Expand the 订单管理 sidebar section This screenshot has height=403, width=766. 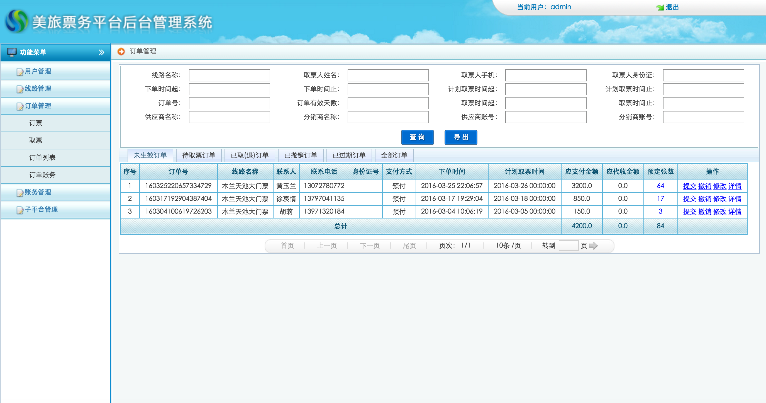coord(38,106)
